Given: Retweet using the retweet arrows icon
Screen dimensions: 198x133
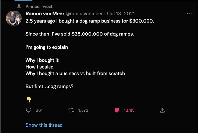Looking at the screenshot, I should click(x=71, y=110).
